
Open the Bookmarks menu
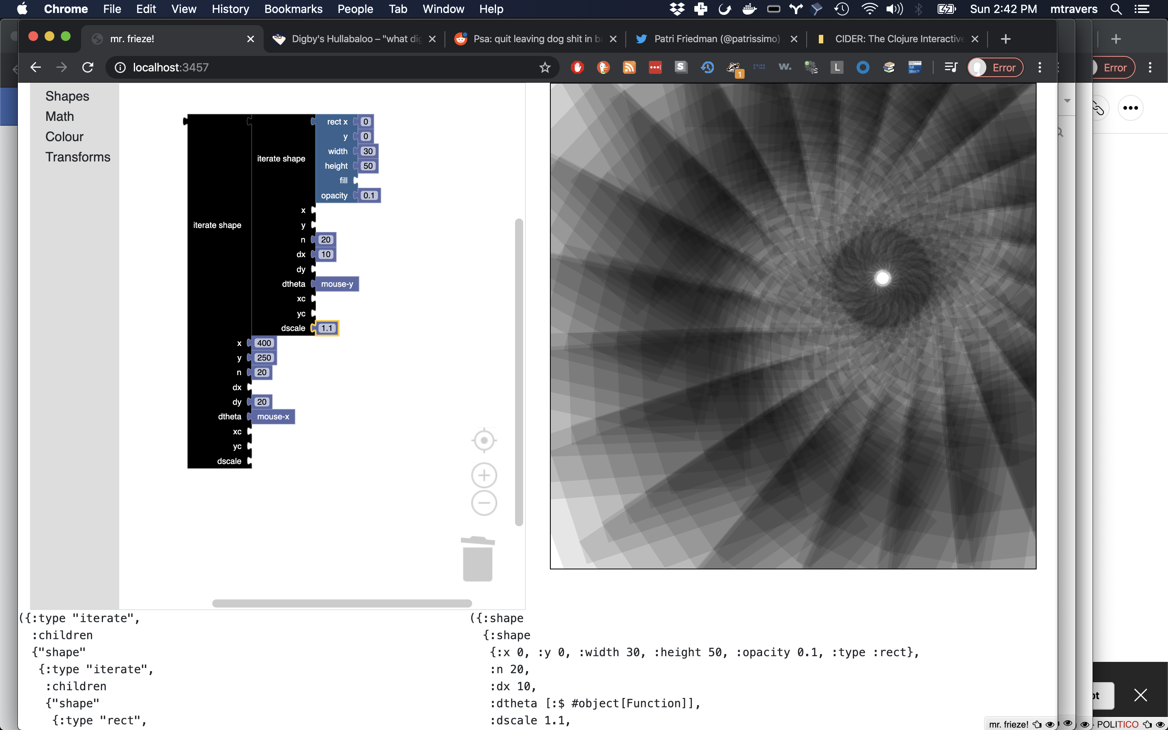click(293, 9)
